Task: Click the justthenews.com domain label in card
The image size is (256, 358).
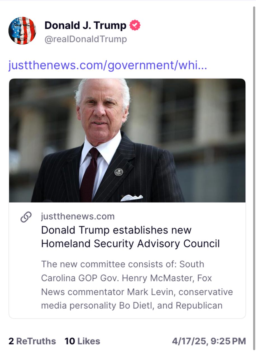Action: (78, 216)
